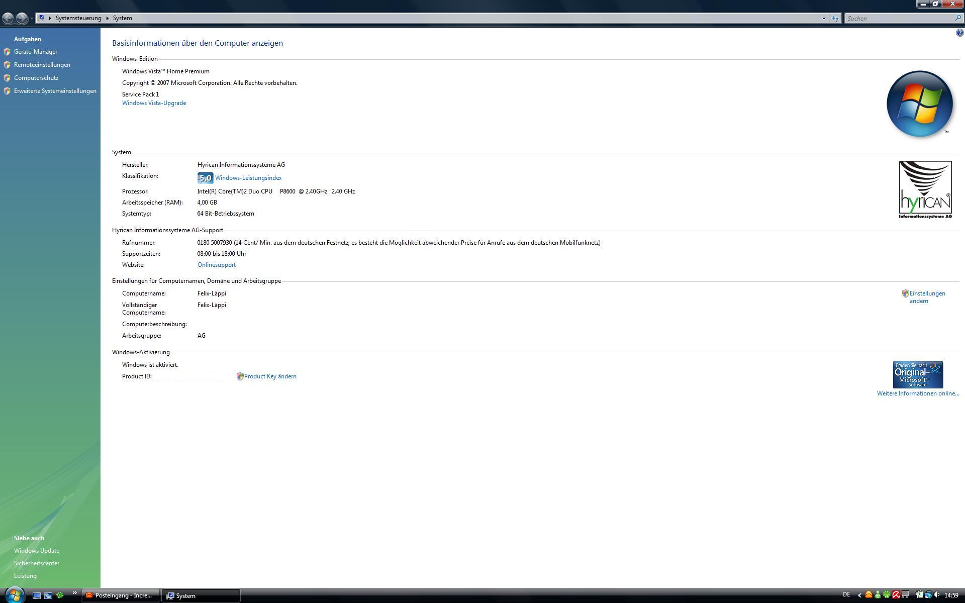Screen dimensions: 965x603
Task: Click the help question mark icon
Action: pos(959,33)
